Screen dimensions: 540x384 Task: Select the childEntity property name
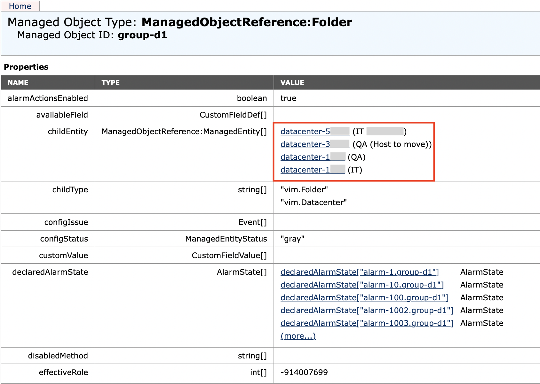click(x=67, y=131)
